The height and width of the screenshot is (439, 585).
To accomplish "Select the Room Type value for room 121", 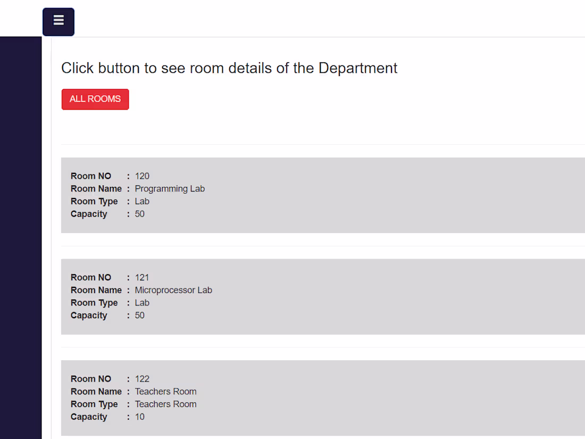I will pyautogui.click(x=142, y=303).
